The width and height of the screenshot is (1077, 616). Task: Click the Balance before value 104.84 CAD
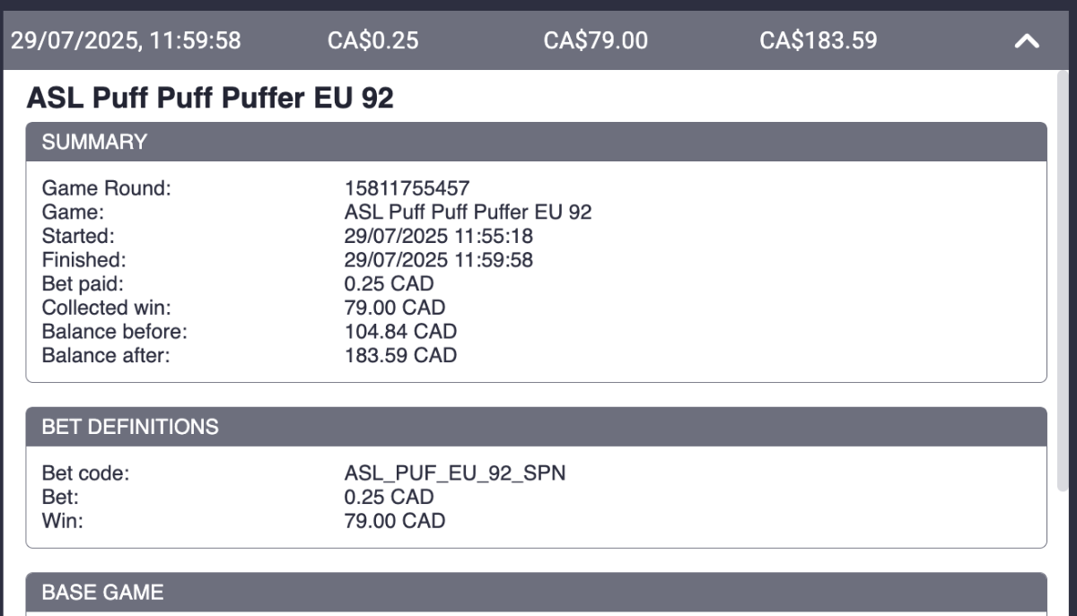(400, 332)
